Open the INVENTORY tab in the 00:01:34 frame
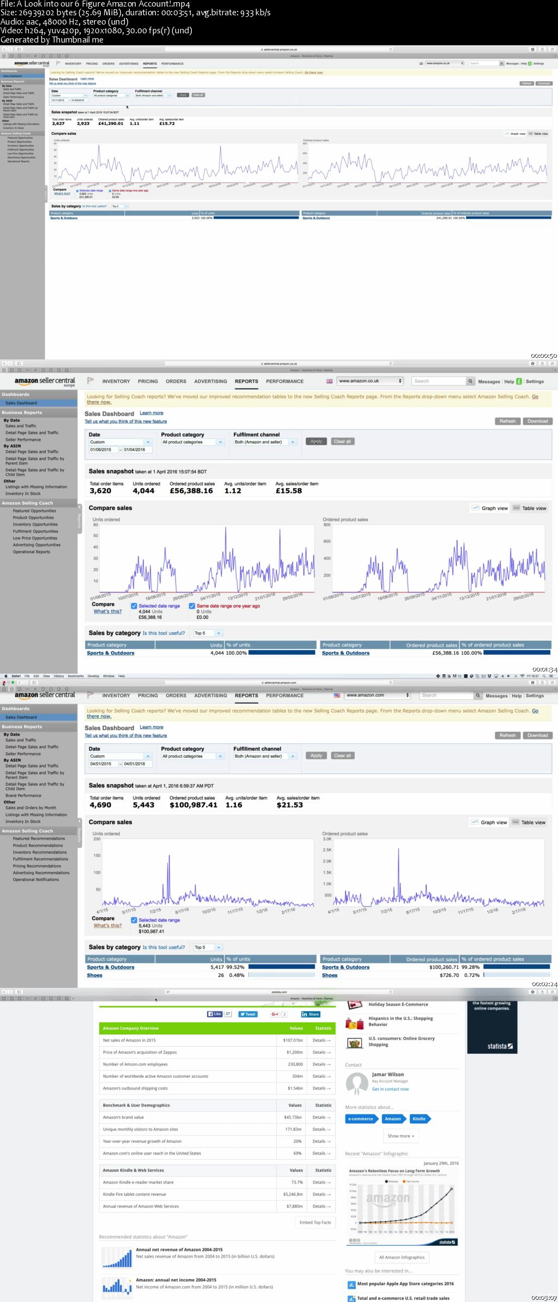 pos(116,381)
